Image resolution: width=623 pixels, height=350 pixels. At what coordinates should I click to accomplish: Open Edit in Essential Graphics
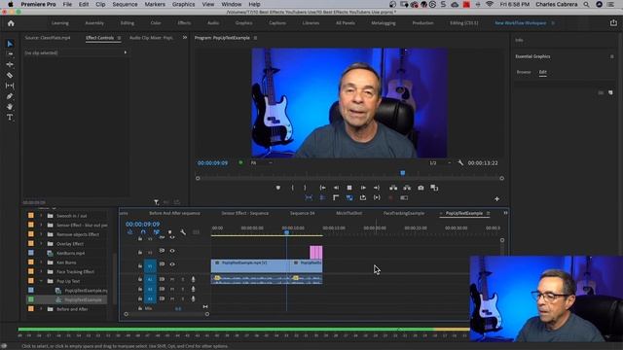(x=543, y=72)
